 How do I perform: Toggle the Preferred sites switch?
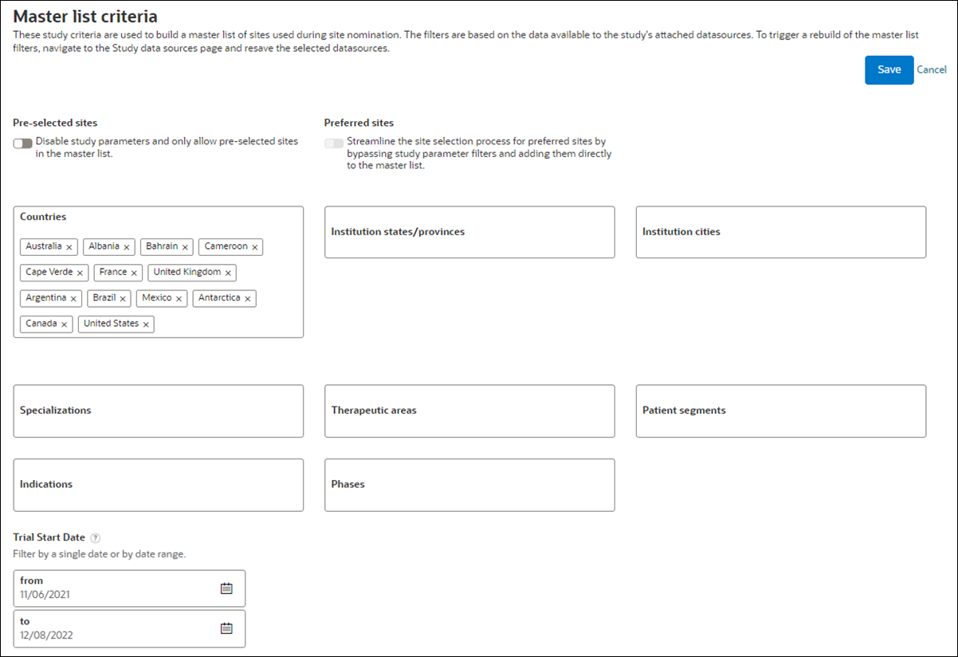coord(334,143)
